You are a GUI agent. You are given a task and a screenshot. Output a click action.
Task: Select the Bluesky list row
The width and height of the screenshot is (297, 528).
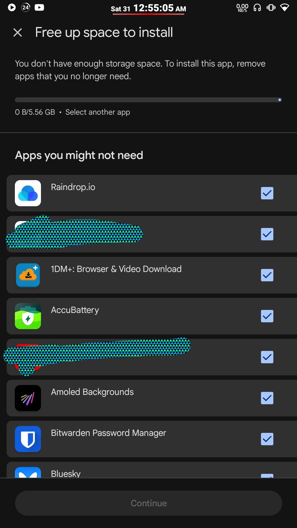[152, 470]
